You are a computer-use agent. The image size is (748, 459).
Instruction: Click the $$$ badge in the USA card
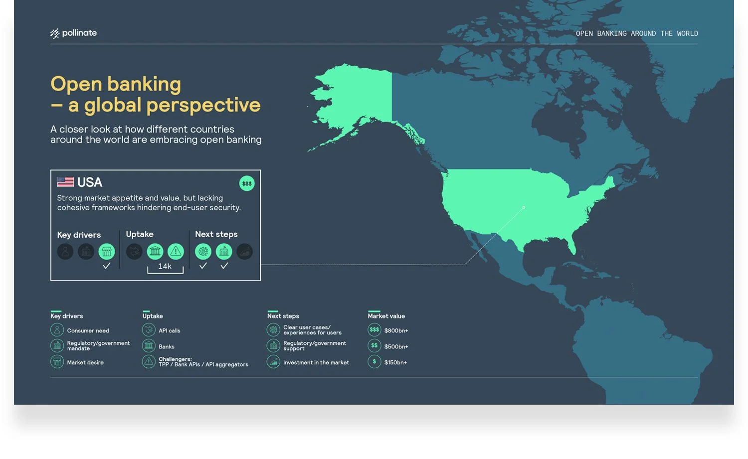click(247, 183)
